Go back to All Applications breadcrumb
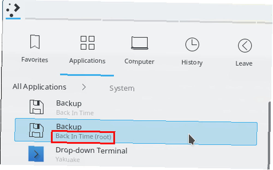Viewport: 273px width, 170px height. point(39,87)
